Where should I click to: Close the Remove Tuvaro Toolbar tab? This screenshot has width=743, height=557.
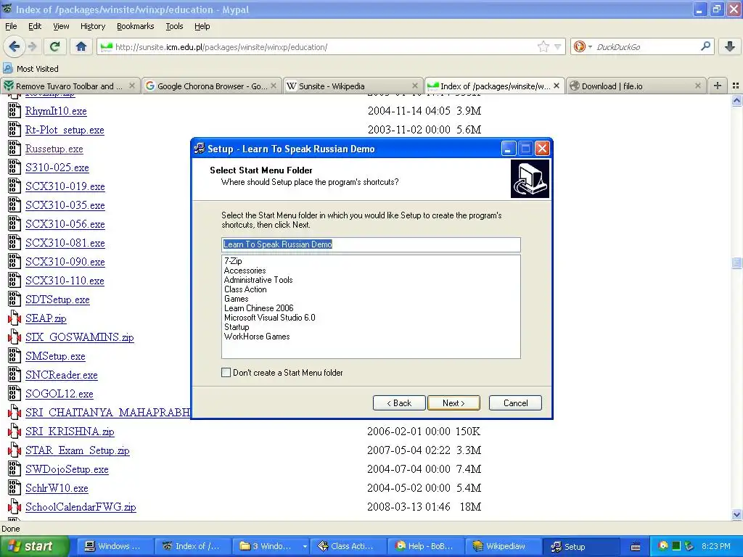132,86
